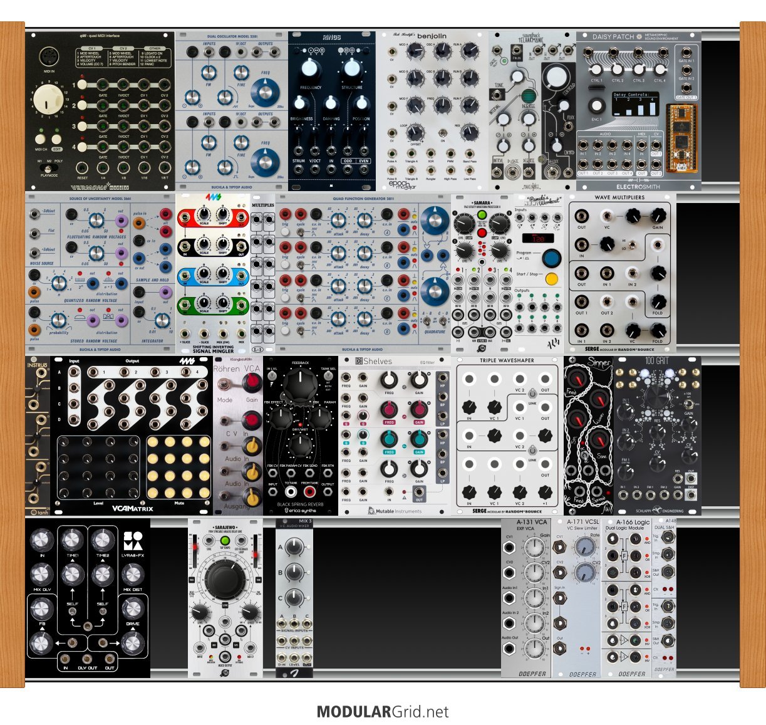
Task: Flip the left SELF switch under TIME1 on Lyra8-FX
Action: pos(72,612)
